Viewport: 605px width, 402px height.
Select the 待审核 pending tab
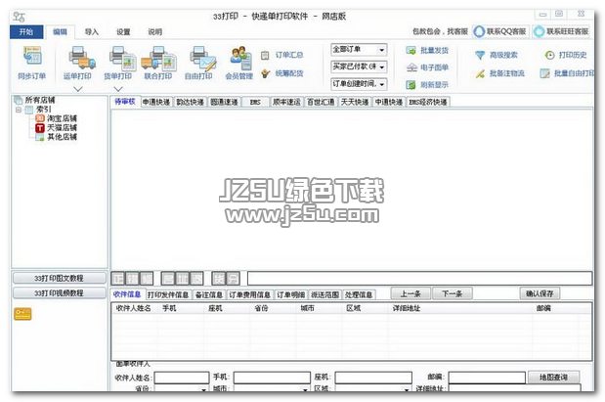coord(125,102)
